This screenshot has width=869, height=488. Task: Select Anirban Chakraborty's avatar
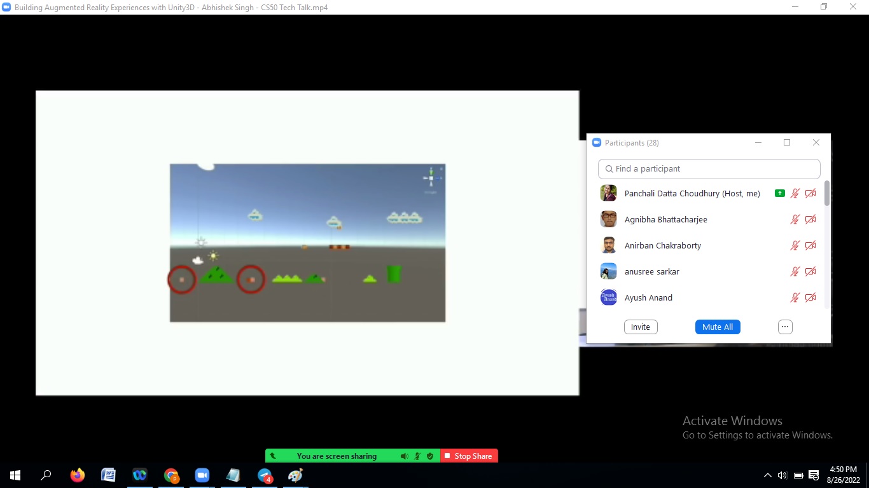(x=609, y=245)
